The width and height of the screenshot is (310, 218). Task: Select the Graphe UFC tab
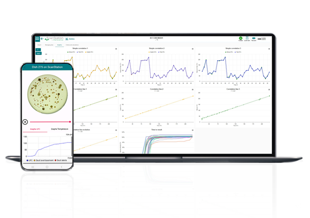click(x=35, y=129)
